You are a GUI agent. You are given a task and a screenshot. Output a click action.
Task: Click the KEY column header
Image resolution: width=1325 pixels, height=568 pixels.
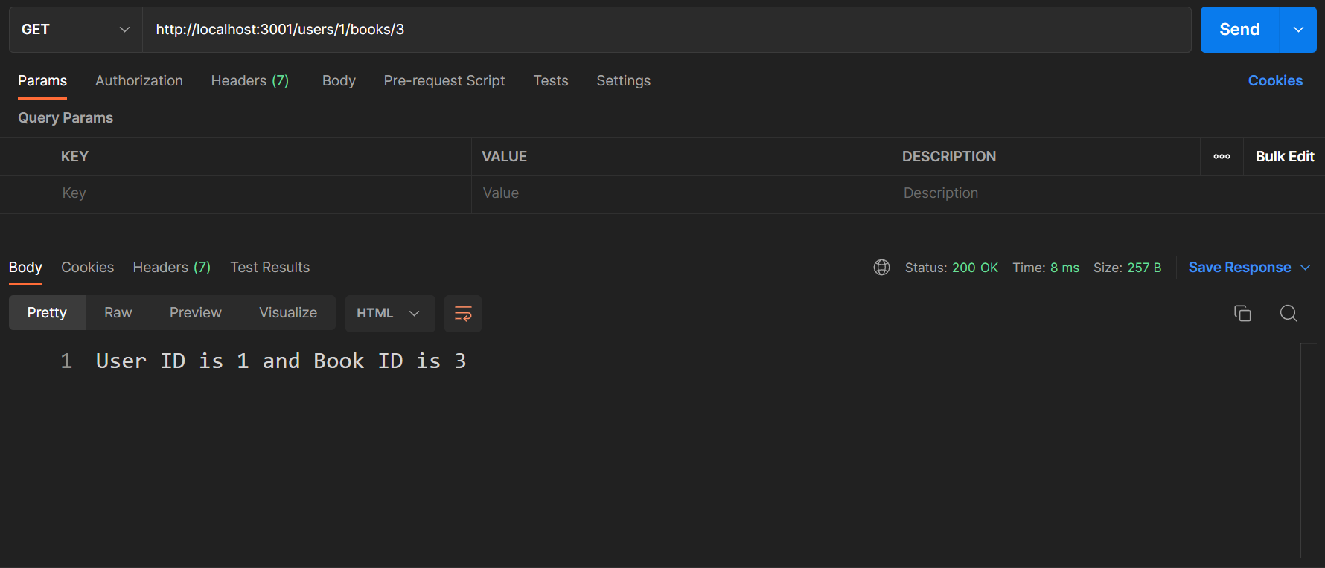point(74,156)
